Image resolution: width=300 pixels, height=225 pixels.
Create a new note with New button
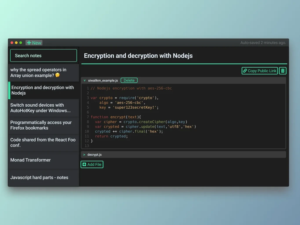click(x=34, y=43)
